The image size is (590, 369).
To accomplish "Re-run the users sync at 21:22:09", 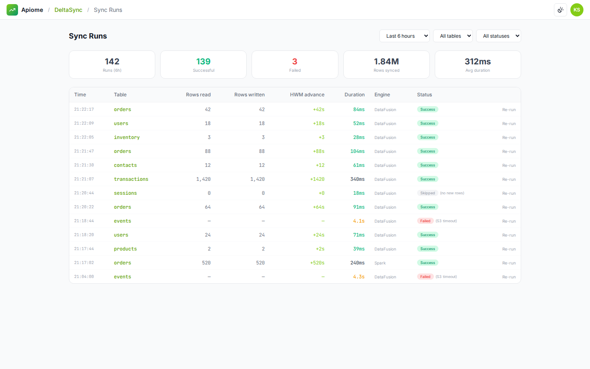I will click(509, 123).
